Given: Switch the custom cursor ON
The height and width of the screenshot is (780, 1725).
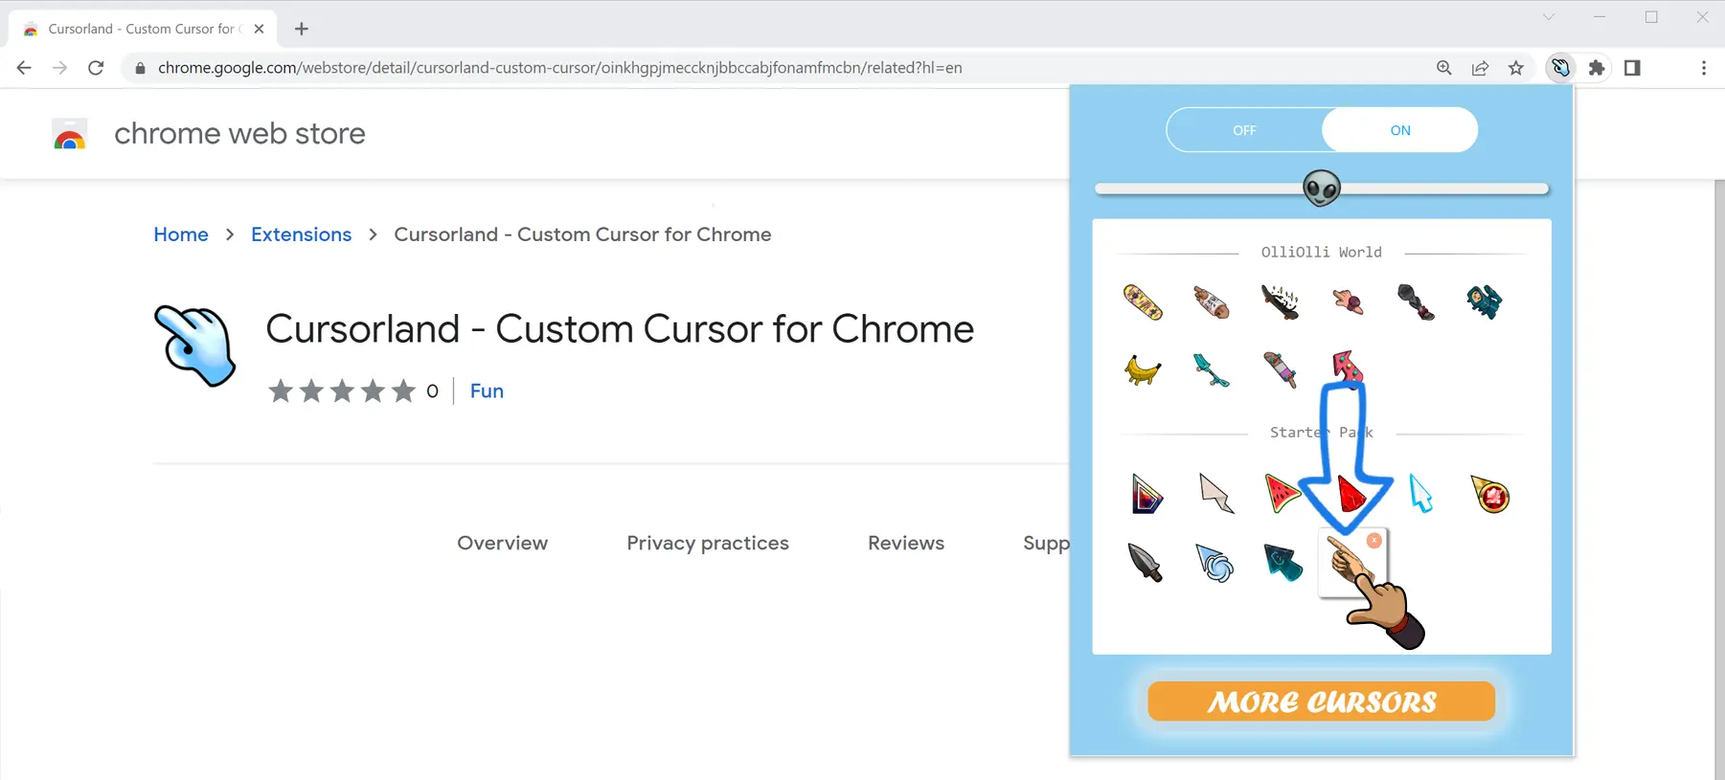Looking at the screenshot, I should click(x=1400, y=130).
